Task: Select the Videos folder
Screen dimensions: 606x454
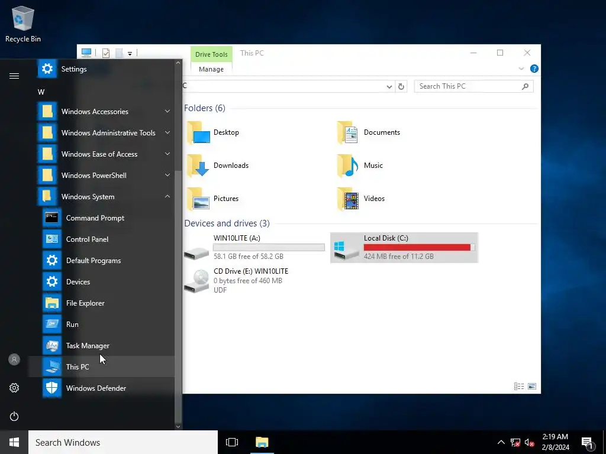Action: coord(361,199)
